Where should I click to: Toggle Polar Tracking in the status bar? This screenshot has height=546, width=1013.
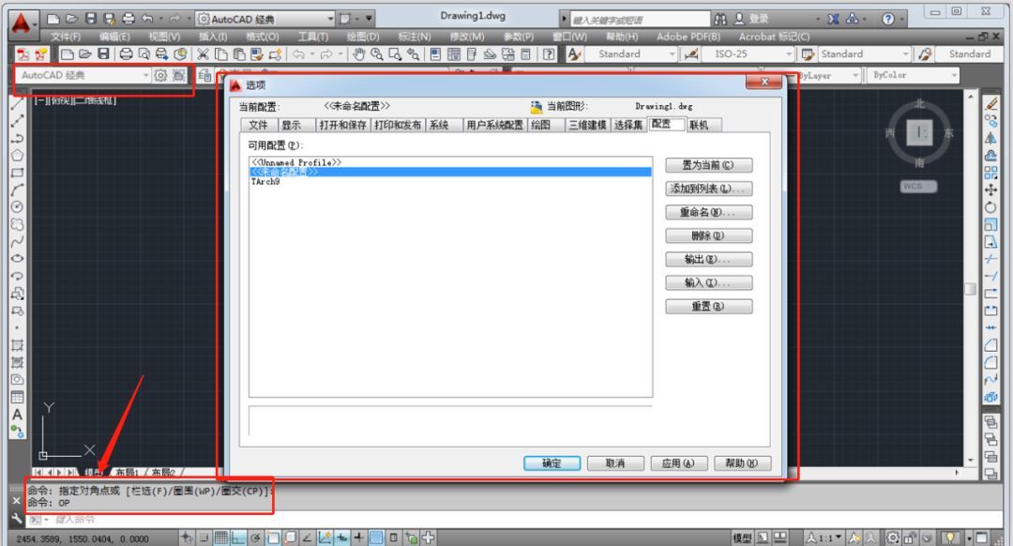point(256,538)
